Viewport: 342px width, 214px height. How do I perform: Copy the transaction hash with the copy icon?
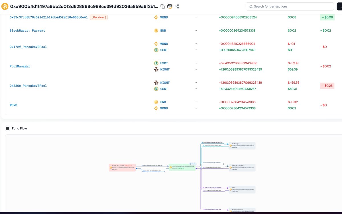coord(163,6)
